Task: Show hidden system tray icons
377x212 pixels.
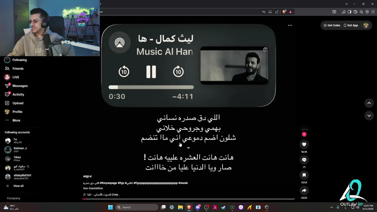Action: point(331,207)
